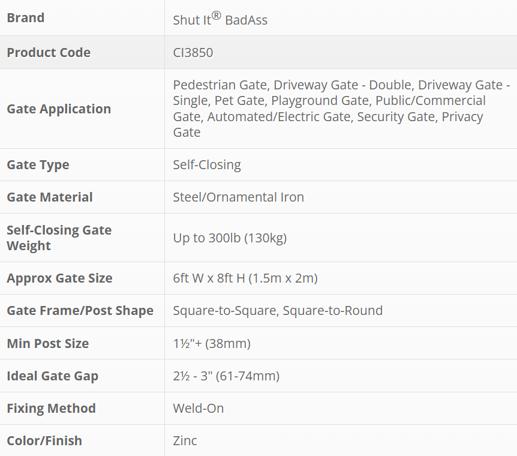Click the Square-to-Square, Square-to-Round value
The width and height of the screenshot is (517, 456).
click(x=278, y=311)
